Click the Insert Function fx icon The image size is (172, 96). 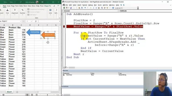tap(36, 21)
